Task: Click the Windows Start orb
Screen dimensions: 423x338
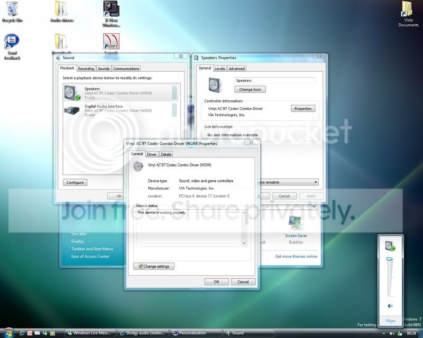Action: click(8, 333)
